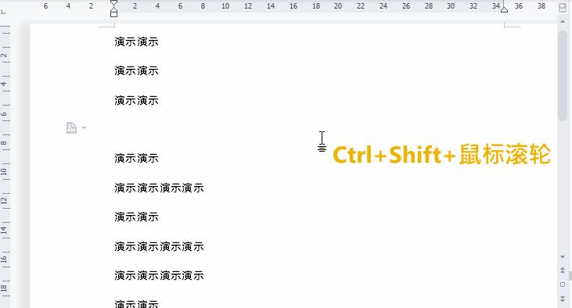
Task: Click the paragraph layout icon beside the empty line
Action: coord(71,128)
